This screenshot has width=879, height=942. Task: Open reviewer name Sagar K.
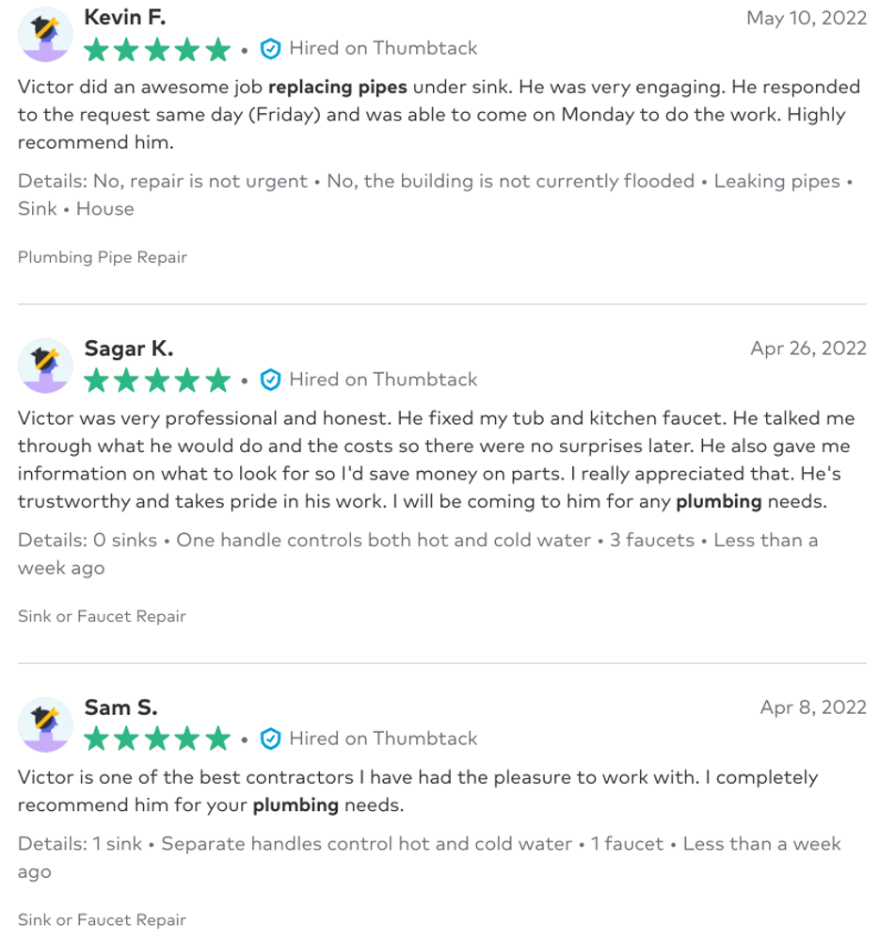pos(129,349)
